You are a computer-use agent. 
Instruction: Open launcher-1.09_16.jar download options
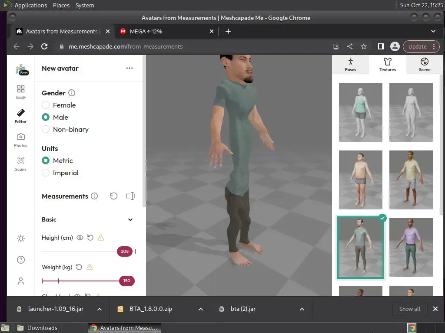(x=100, y=309)
